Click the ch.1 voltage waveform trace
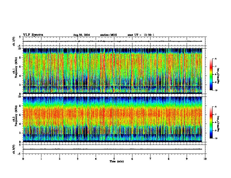The image size is (231, 178). pos(112,41)
